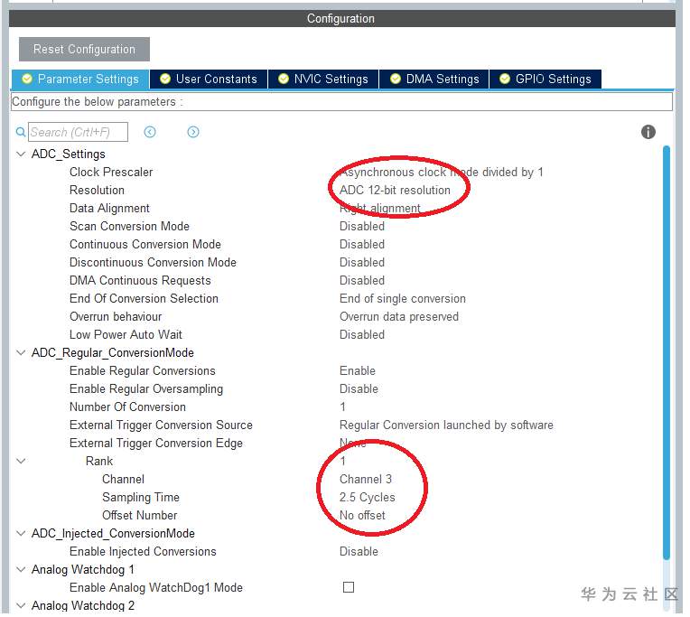Collapse the Analog Watchdog 1 group

21,569
